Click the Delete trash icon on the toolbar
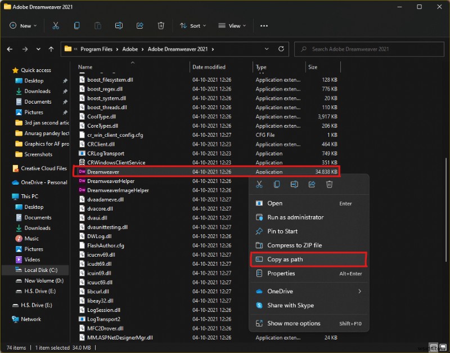This screenshot has width=450, height=353. 161,25
